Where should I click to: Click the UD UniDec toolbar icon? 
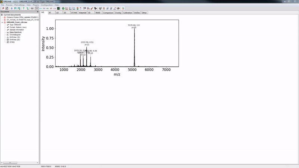(118, 8)
